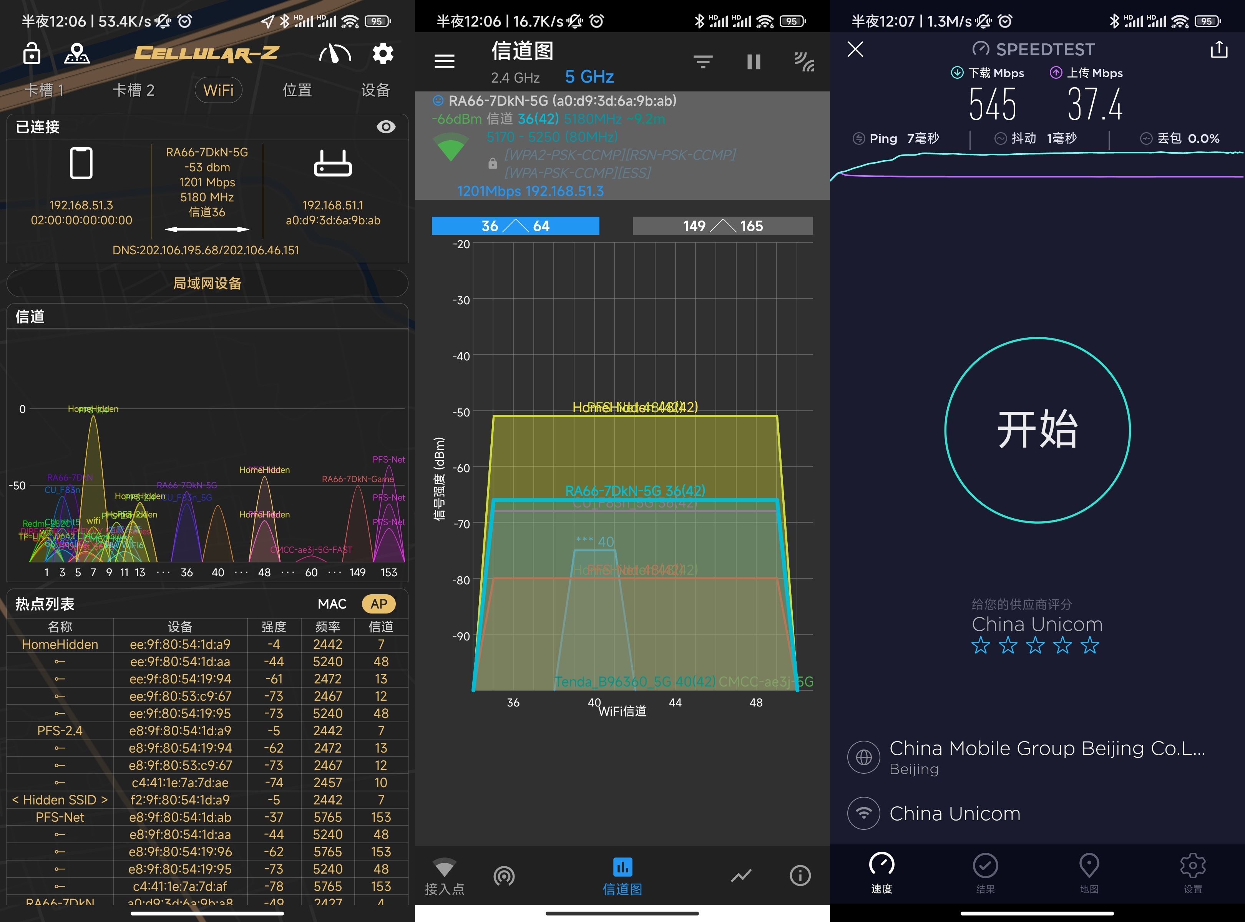Image resolution: width=1245 pixels, height=922 pixels.
Task: Open the 局域网设备 button
Action: click(207, 283)
